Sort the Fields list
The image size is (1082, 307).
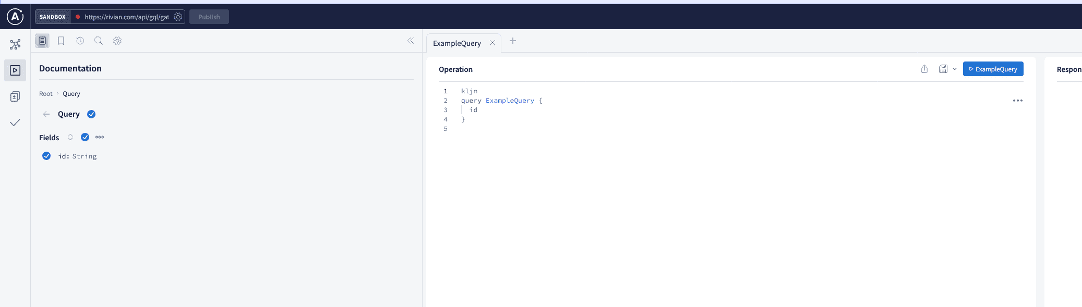pos(70,137)
